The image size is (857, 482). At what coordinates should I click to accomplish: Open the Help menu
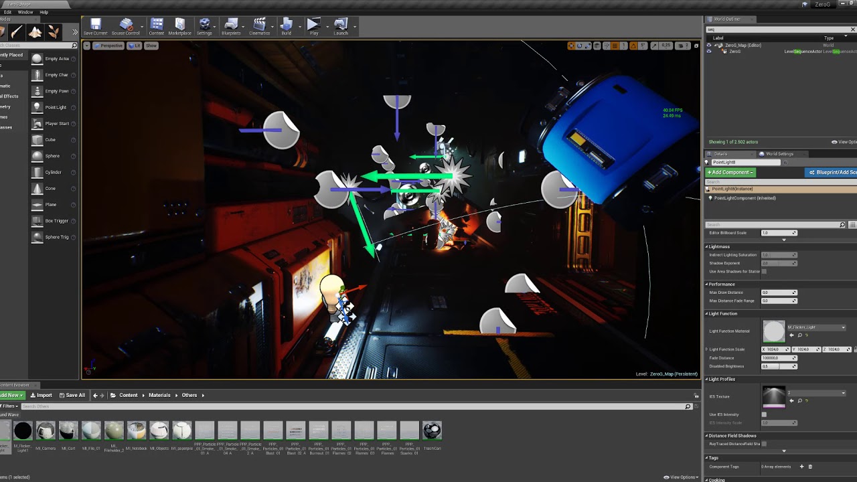tap(44, 12)
